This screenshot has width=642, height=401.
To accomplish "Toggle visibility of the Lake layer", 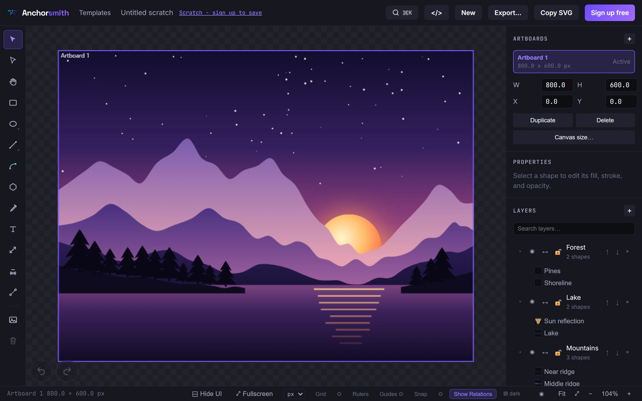I will coord(532,302).
